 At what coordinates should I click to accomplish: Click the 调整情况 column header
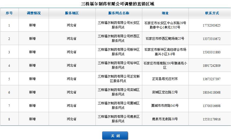[34, 13]
